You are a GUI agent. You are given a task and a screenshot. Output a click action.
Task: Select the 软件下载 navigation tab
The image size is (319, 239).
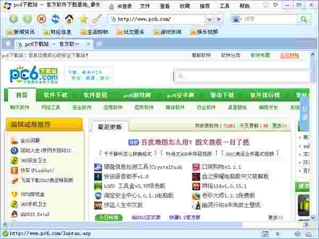pos(55,95)
